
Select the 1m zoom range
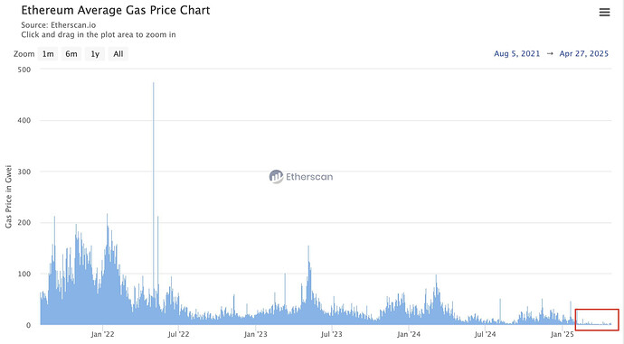pos(48,54)
